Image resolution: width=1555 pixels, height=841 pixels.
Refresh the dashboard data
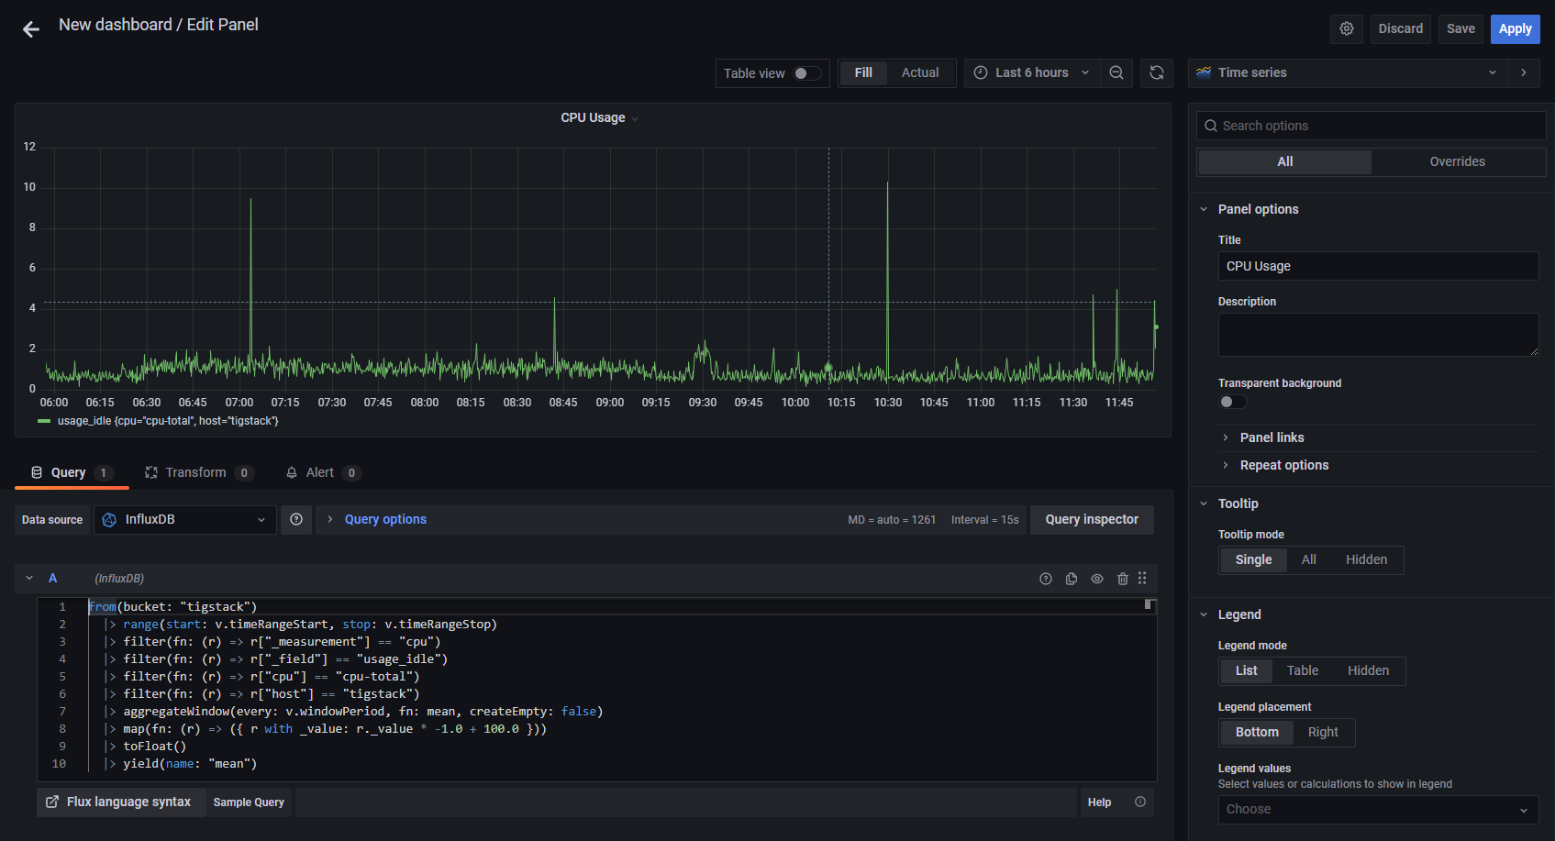1156,72
